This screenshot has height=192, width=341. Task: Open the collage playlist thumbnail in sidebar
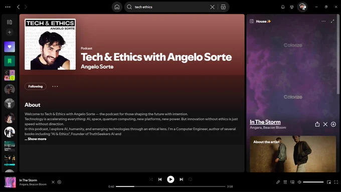[x=10, y=75]
